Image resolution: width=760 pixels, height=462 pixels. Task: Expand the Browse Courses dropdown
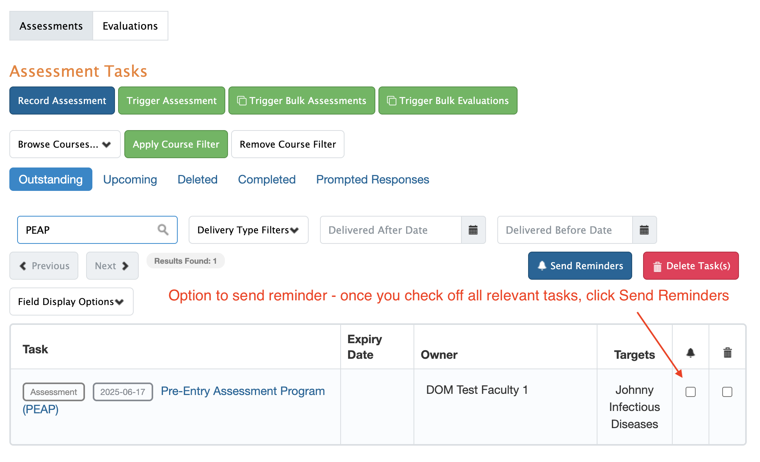coord(65,144)
